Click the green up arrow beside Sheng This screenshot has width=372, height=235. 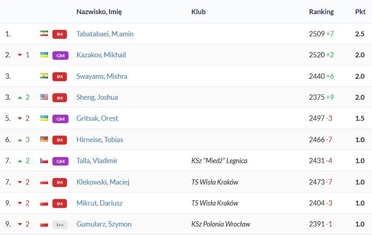click(20, 97)
